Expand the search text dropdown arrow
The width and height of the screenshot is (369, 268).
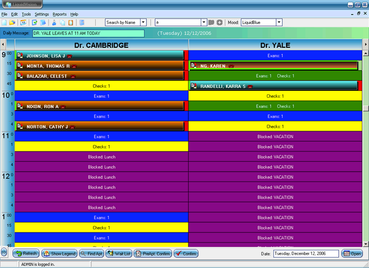[204, 22]
